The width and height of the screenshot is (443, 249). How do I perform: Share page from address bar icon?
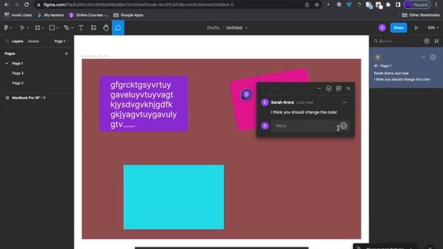point(307,5)
